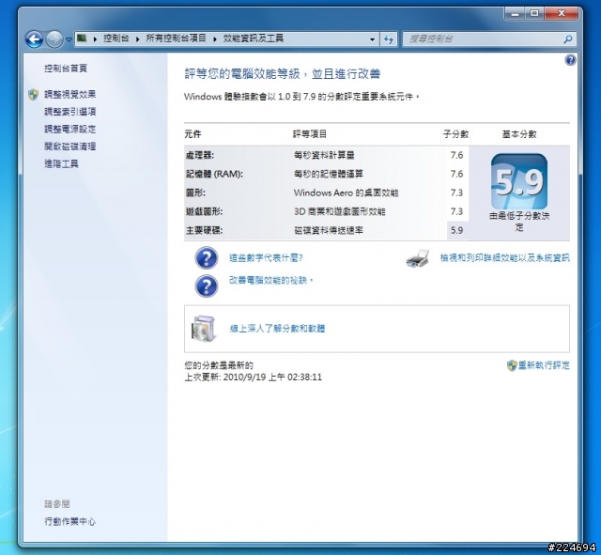Image resolution: width=601 pixels, height=555 pixels.
Task: Open 檢視和列印詳細效能以及系統資訊 link
Action: [504, 258]
